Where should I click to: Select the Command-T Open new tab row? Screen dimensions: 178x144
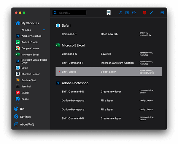(109, 34)
